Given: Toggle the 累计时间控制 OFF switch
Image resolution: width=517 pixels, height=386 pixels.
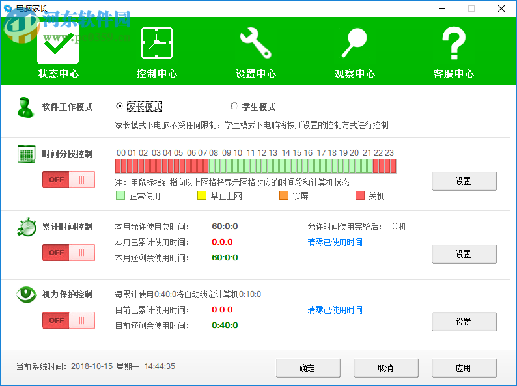Looking at the screenshot, I should click(x=68, y=253).
